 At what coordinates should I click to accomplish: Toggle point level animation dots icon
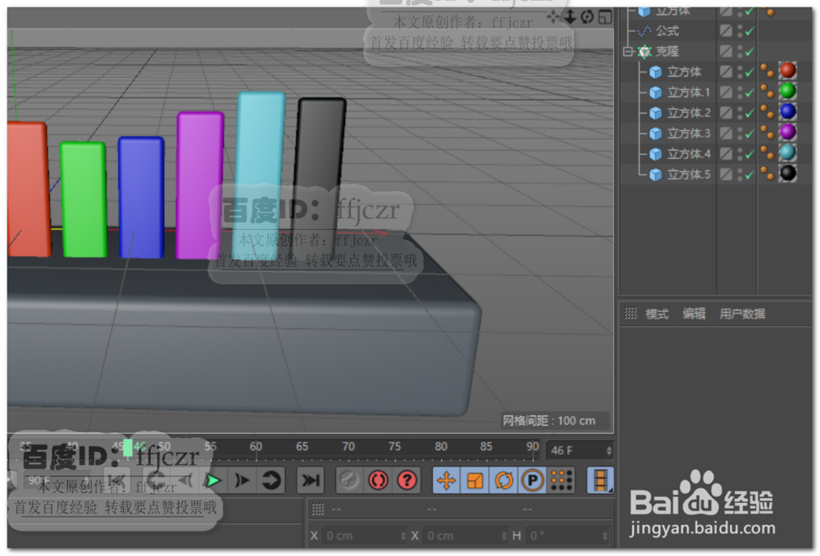click(561, 481)
